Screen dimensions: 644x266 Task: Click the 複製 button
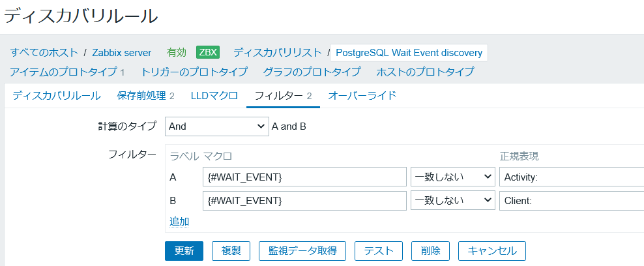tap(231, 251)
